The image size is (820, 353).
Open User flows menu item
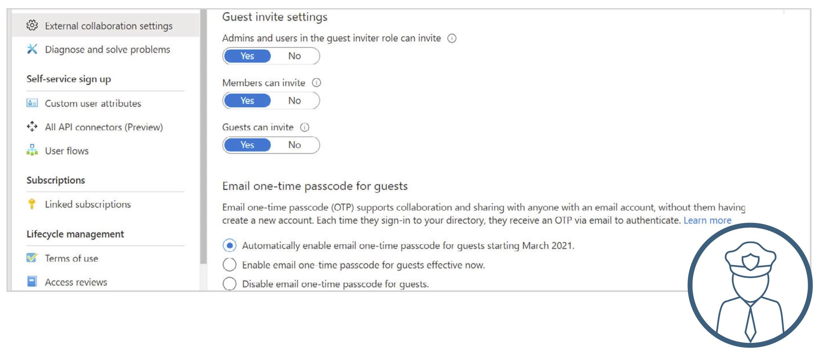click(x=67, y=151)
